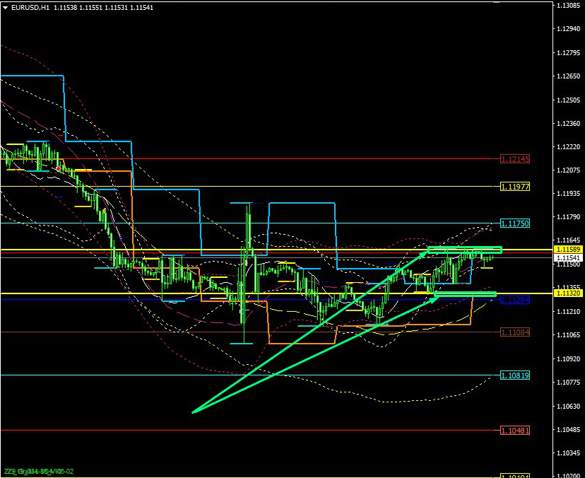
Task: Click the green indicator label at bottom-left
Action: click(x=39, y=471)
